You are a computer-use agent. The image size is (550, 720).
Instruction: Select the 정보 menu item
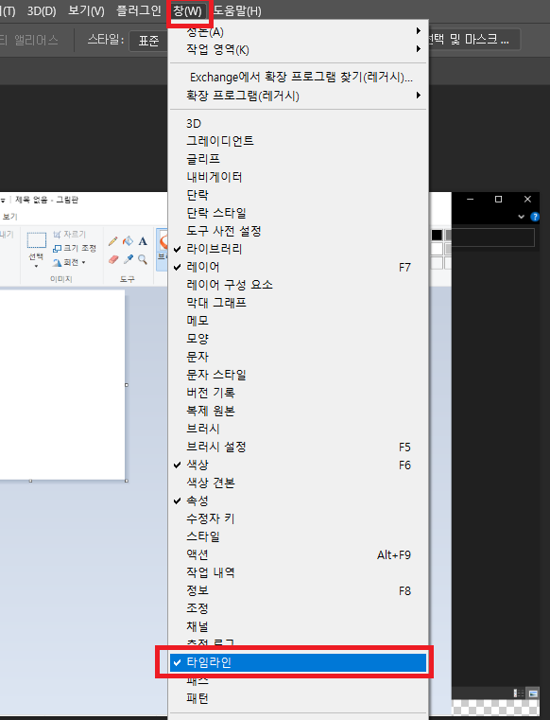coord(299,590)
